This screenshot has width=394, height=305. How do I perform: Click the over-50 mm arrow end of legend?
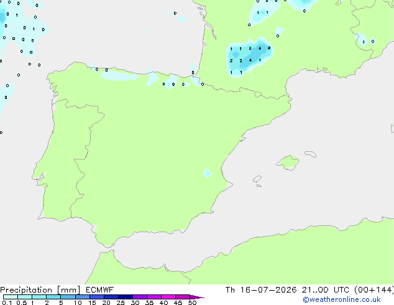[x=197, y=297]
